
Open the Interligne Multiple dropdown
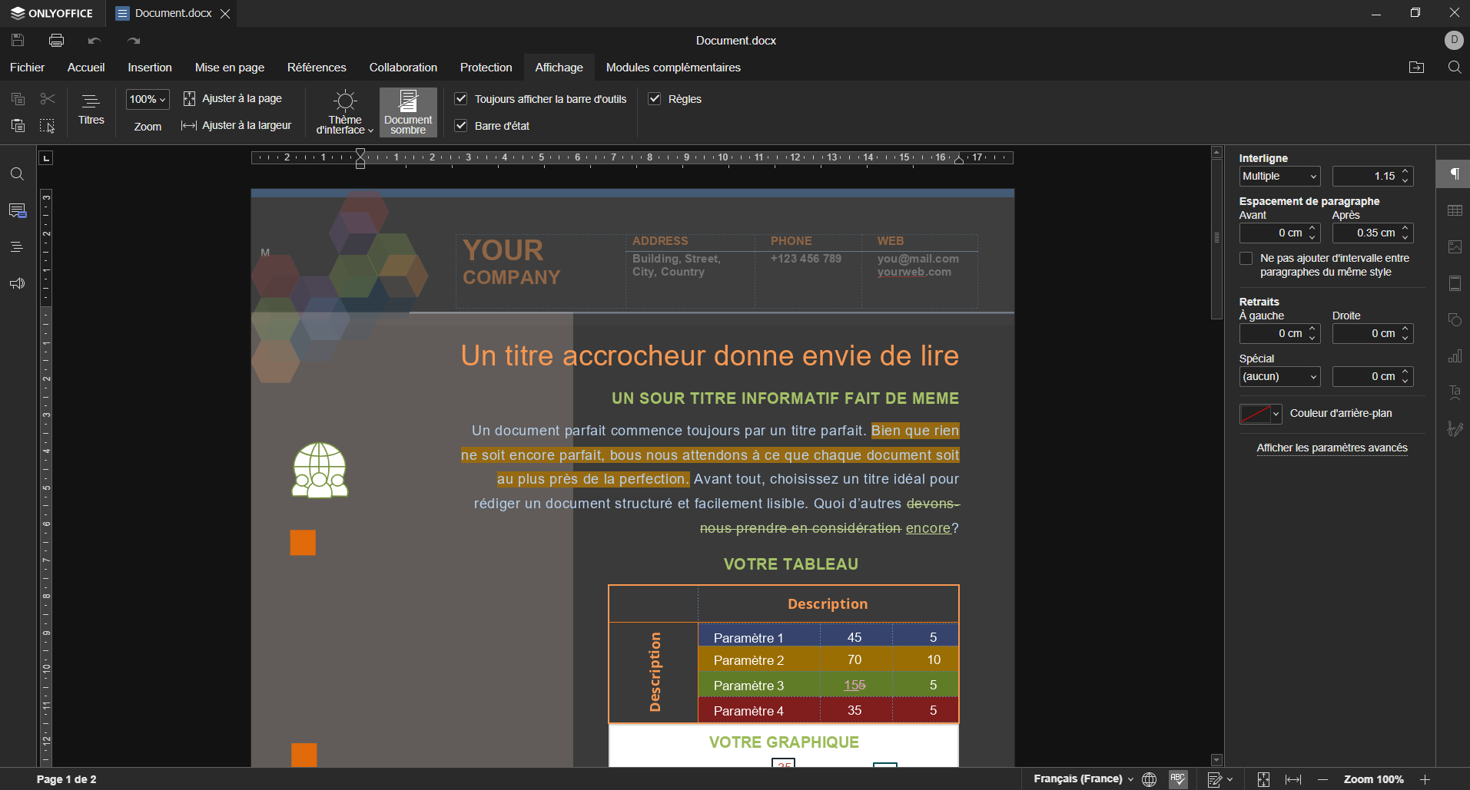(x=1279, y=177)
